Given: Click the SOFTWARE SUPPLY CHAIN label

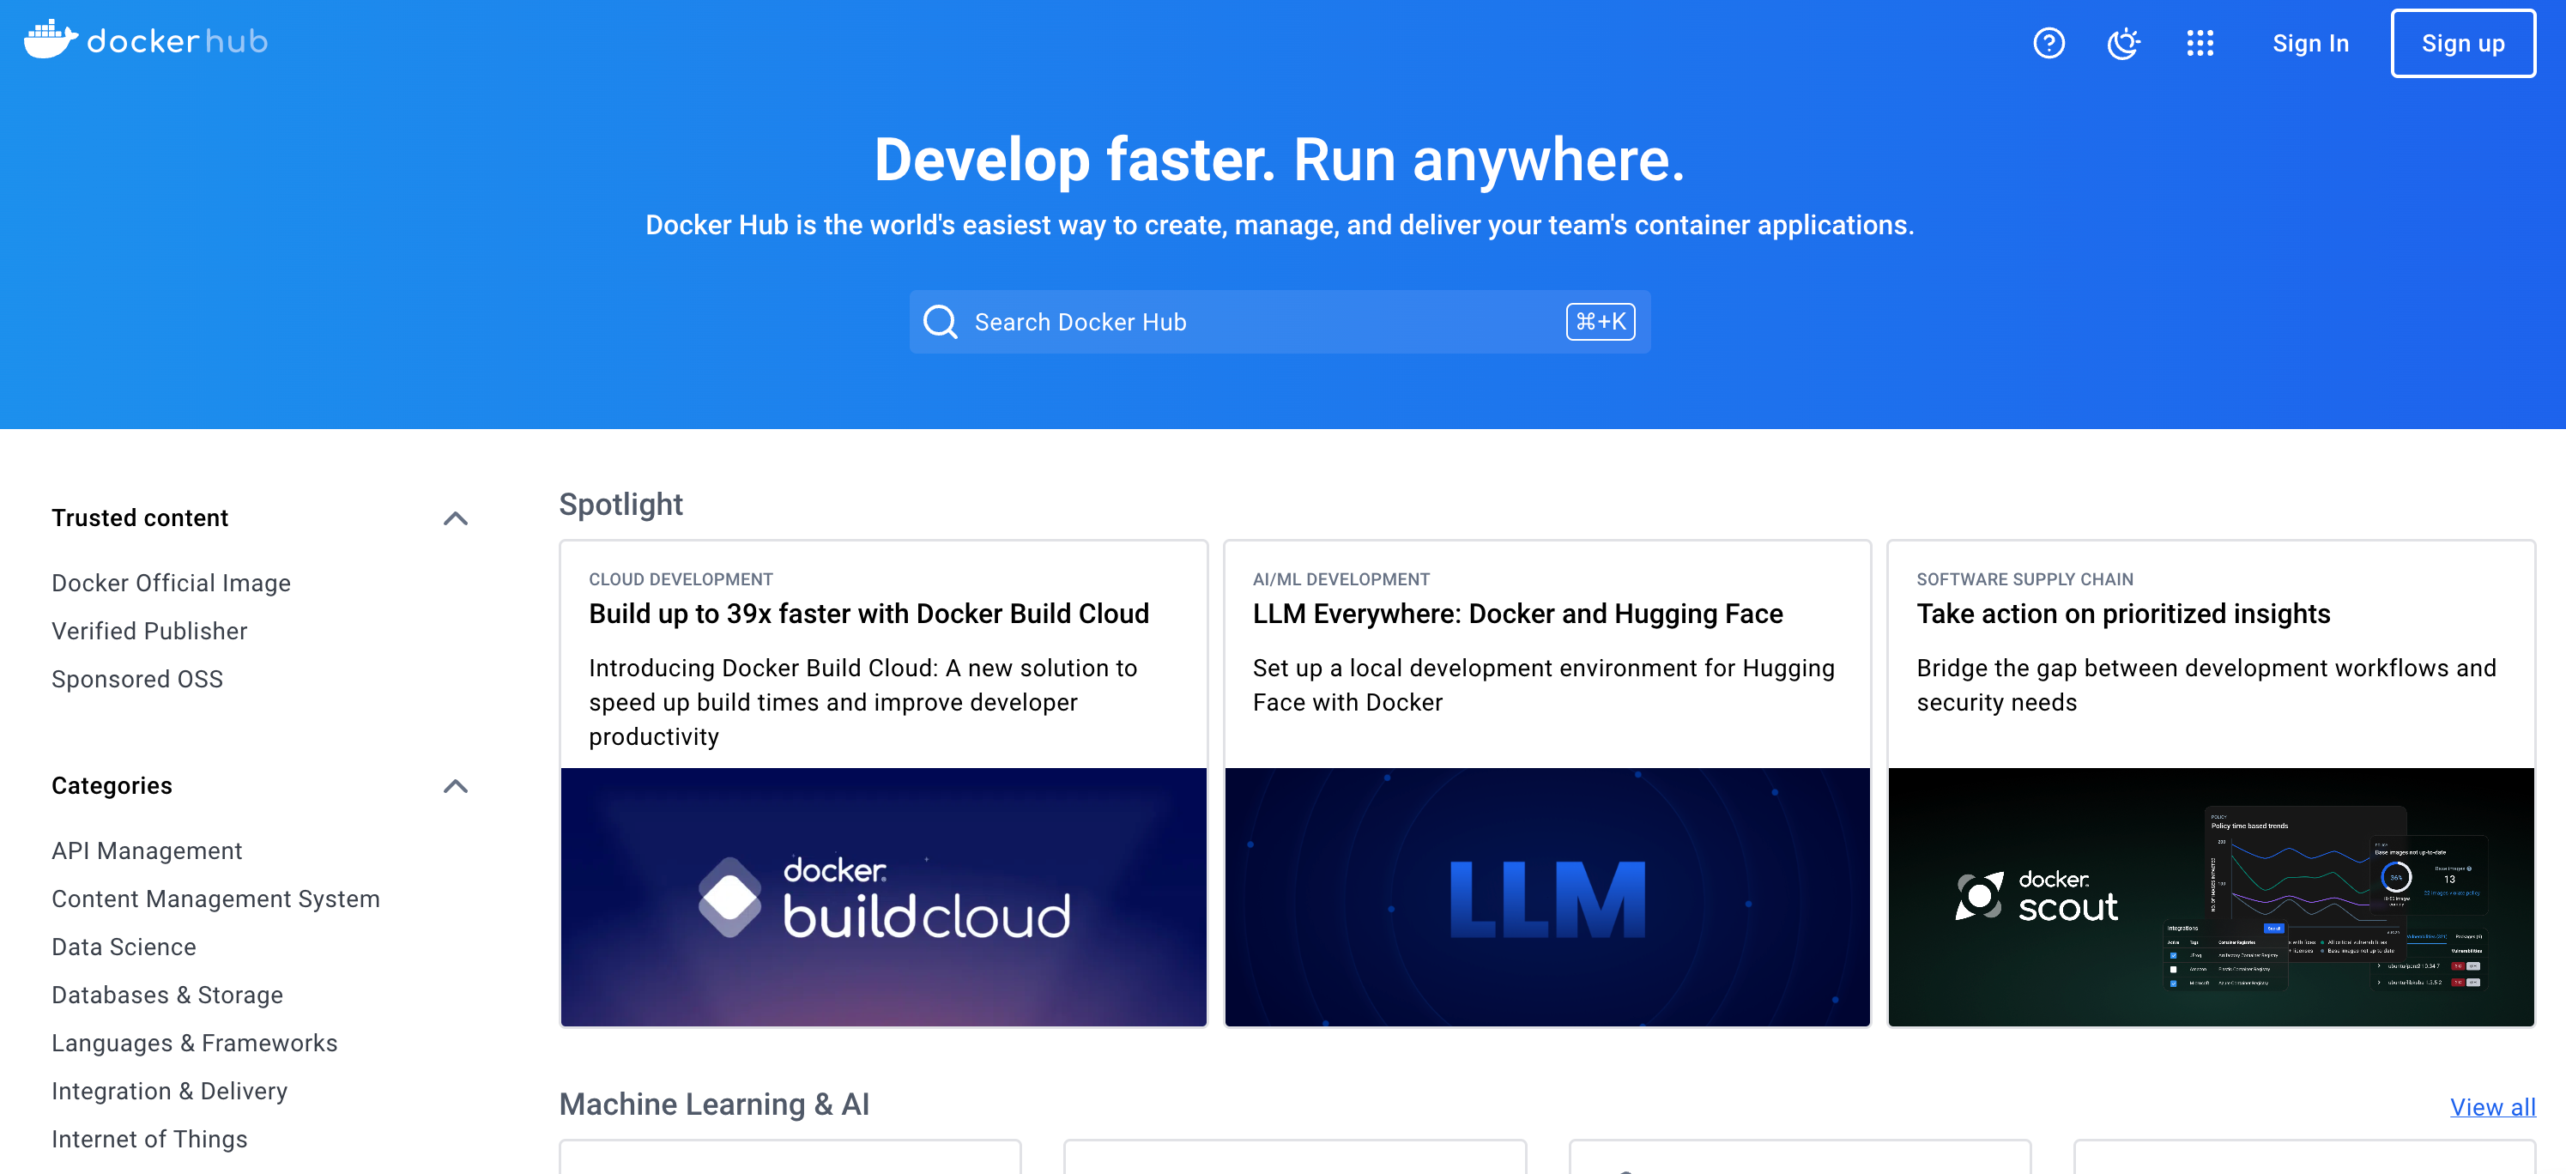Looking at the screenshot, I should click(x=2024, y=578).
